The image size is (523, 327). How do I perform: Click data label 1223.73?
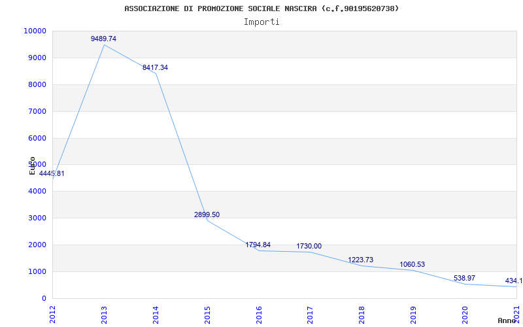pos(361,260)
